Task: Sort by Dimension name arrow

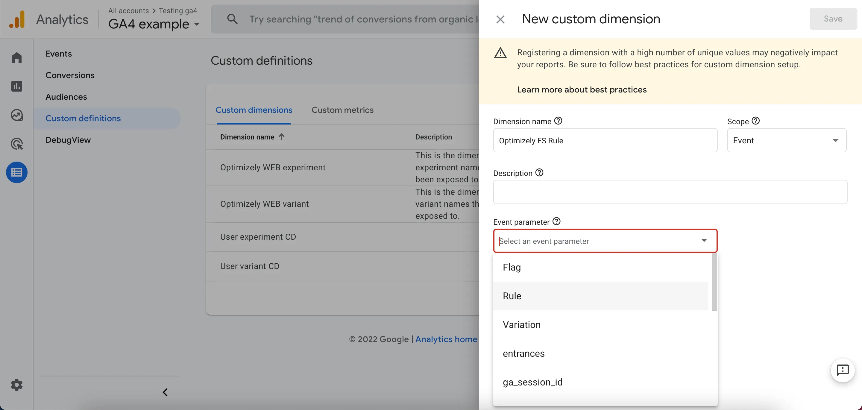Action: (282, 137)
